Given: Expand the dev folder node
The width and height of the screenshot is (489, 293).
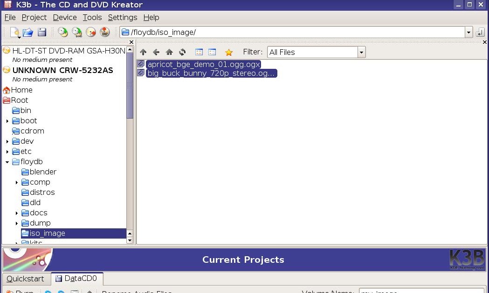Looking at the screenshot, I should 7,141.
